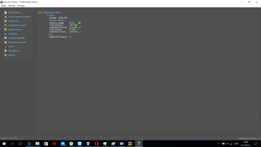Open the Action Center notifications icon
This screenshot has height=147, width=261.
(255, 144)
